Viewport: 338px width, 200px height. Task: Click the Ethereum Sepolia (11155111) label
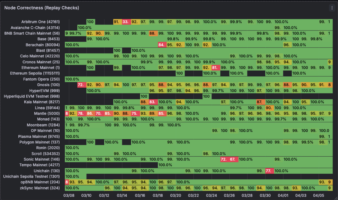[35, 73]
